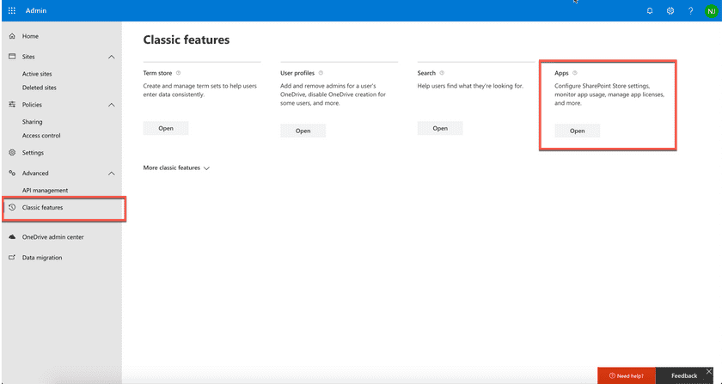Click the info icon beside Apps
Screen dimensions: 722x384
(x=575, y=73)
